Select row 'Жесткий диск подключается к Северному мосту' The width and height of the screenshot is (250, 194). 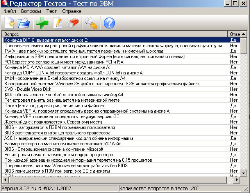pyautogui.click(x=121, y=122)
